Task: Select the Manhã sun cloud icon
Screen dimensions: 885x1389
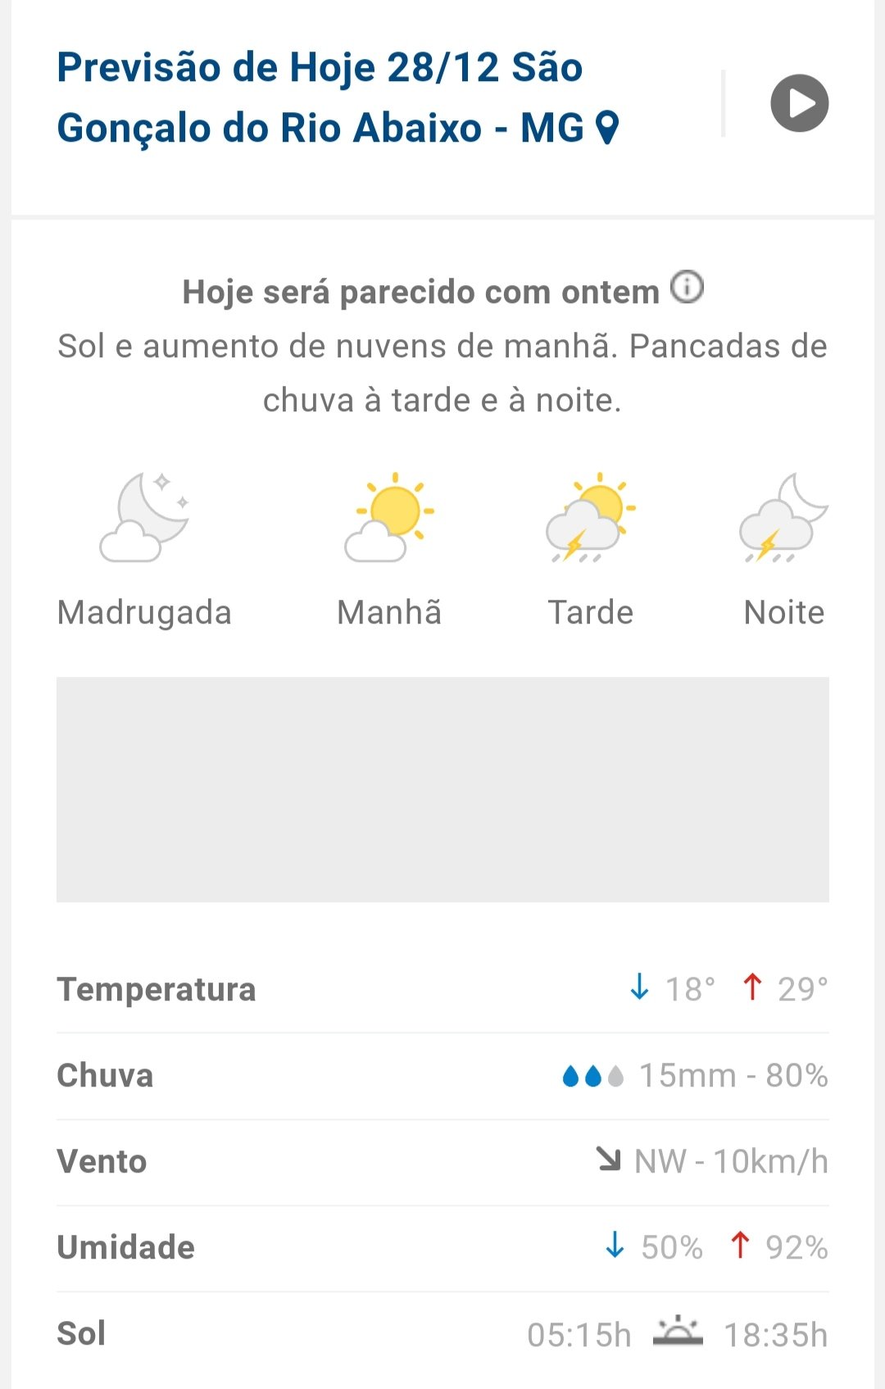Action: [390, 518]
